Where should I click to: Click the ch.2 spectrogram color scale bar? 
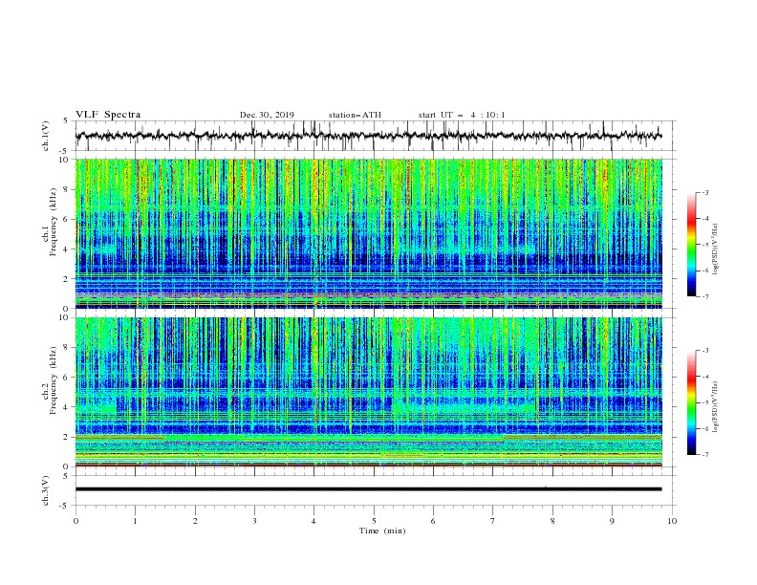point(691,402)
